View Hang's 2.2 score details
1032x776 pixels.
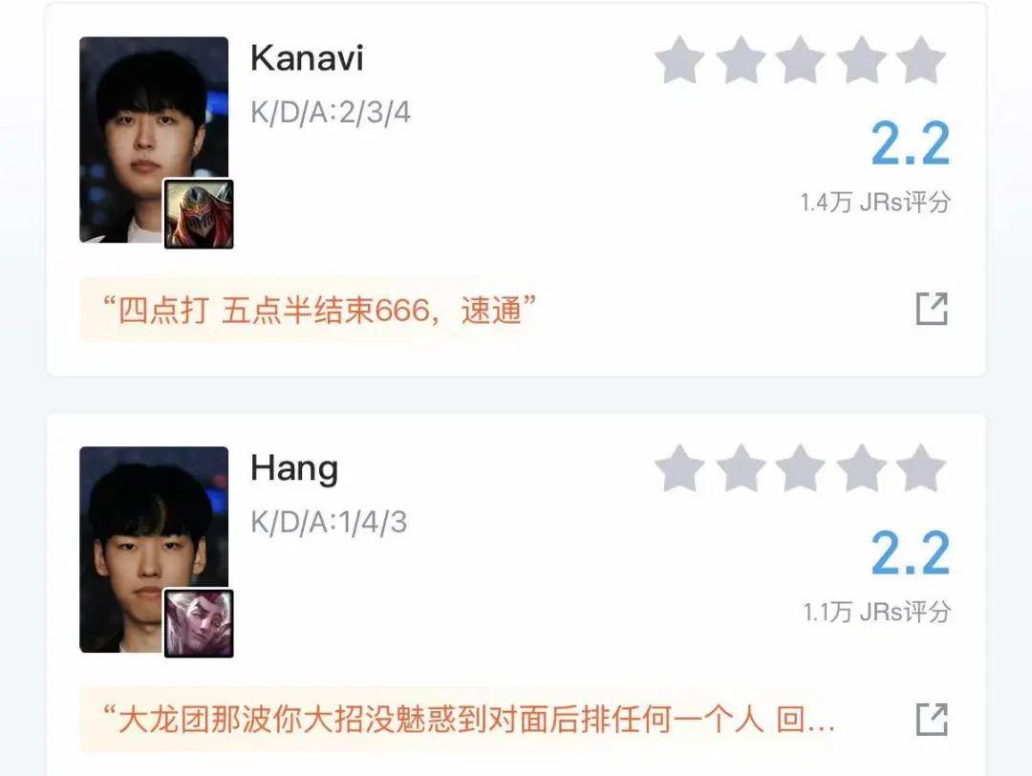pyautogui.click(x=911, y=553)
